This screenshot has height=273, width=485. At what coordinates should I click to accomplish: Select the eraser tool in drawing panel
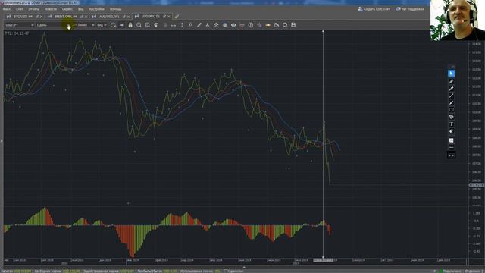point(452,131)
